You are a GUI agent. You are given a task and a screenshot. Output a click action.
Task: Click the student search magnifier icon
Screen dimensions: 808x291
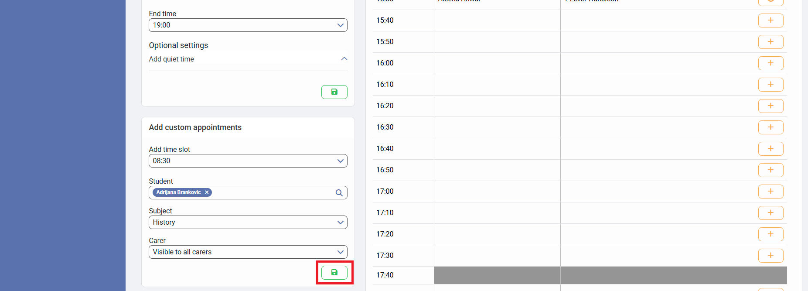[339, 193]
